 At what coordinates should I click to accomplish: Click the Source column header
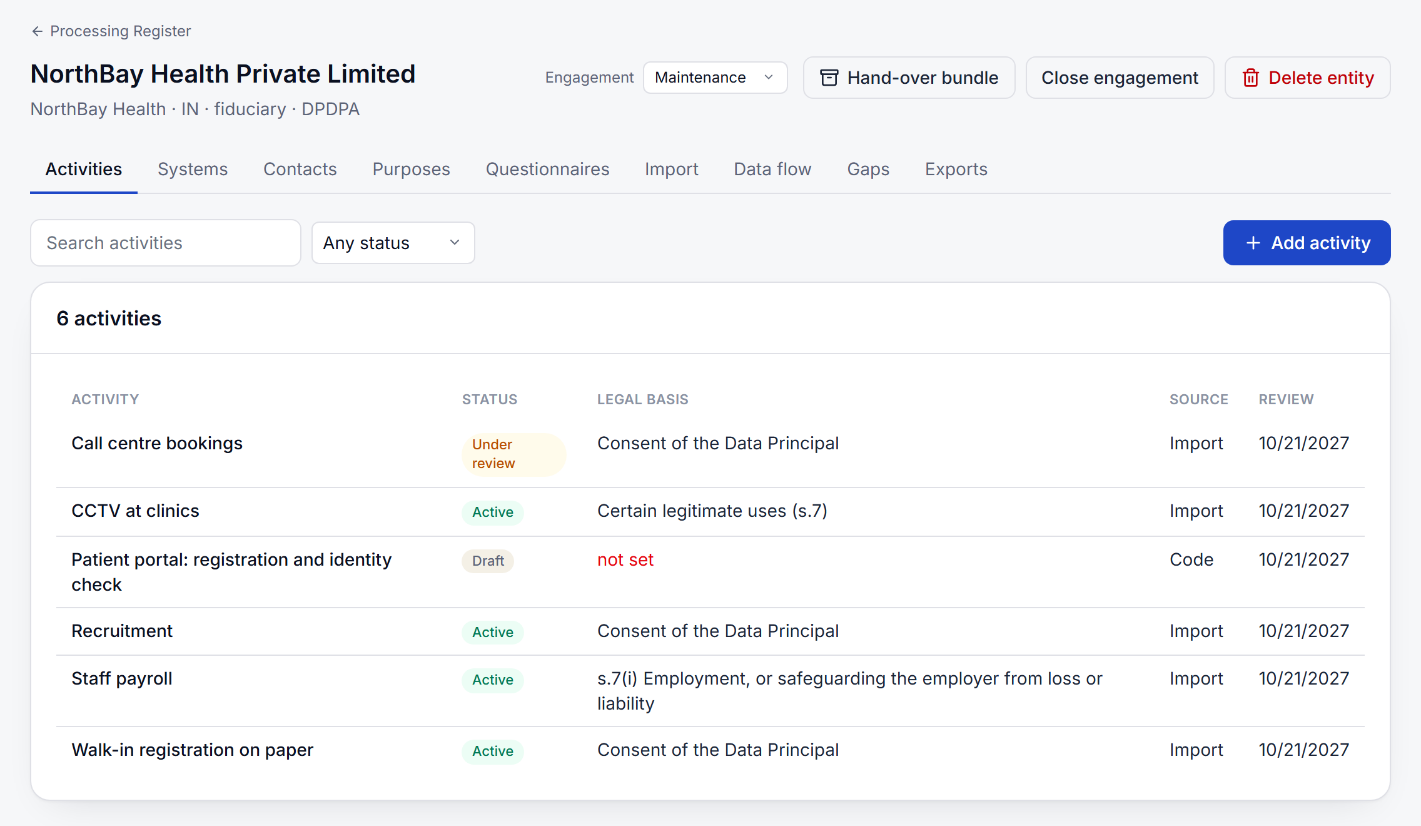pos(1199,399)
